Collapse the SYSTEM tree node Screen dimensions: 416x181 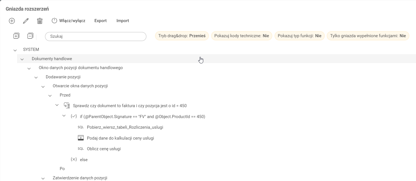pos(15,50)
